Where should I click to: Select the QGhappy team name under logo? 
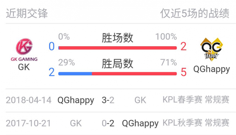click(x=211, y=70)
